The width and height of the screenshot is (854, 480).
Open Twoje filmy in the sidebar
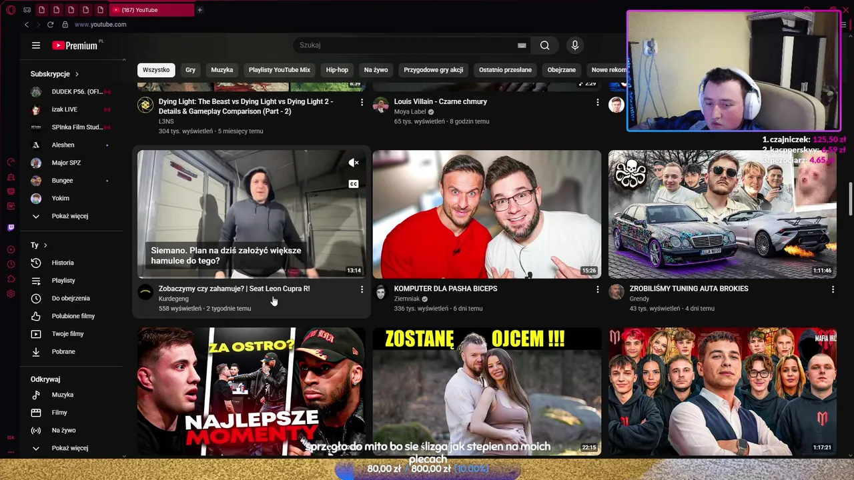(x=71, y=334)
